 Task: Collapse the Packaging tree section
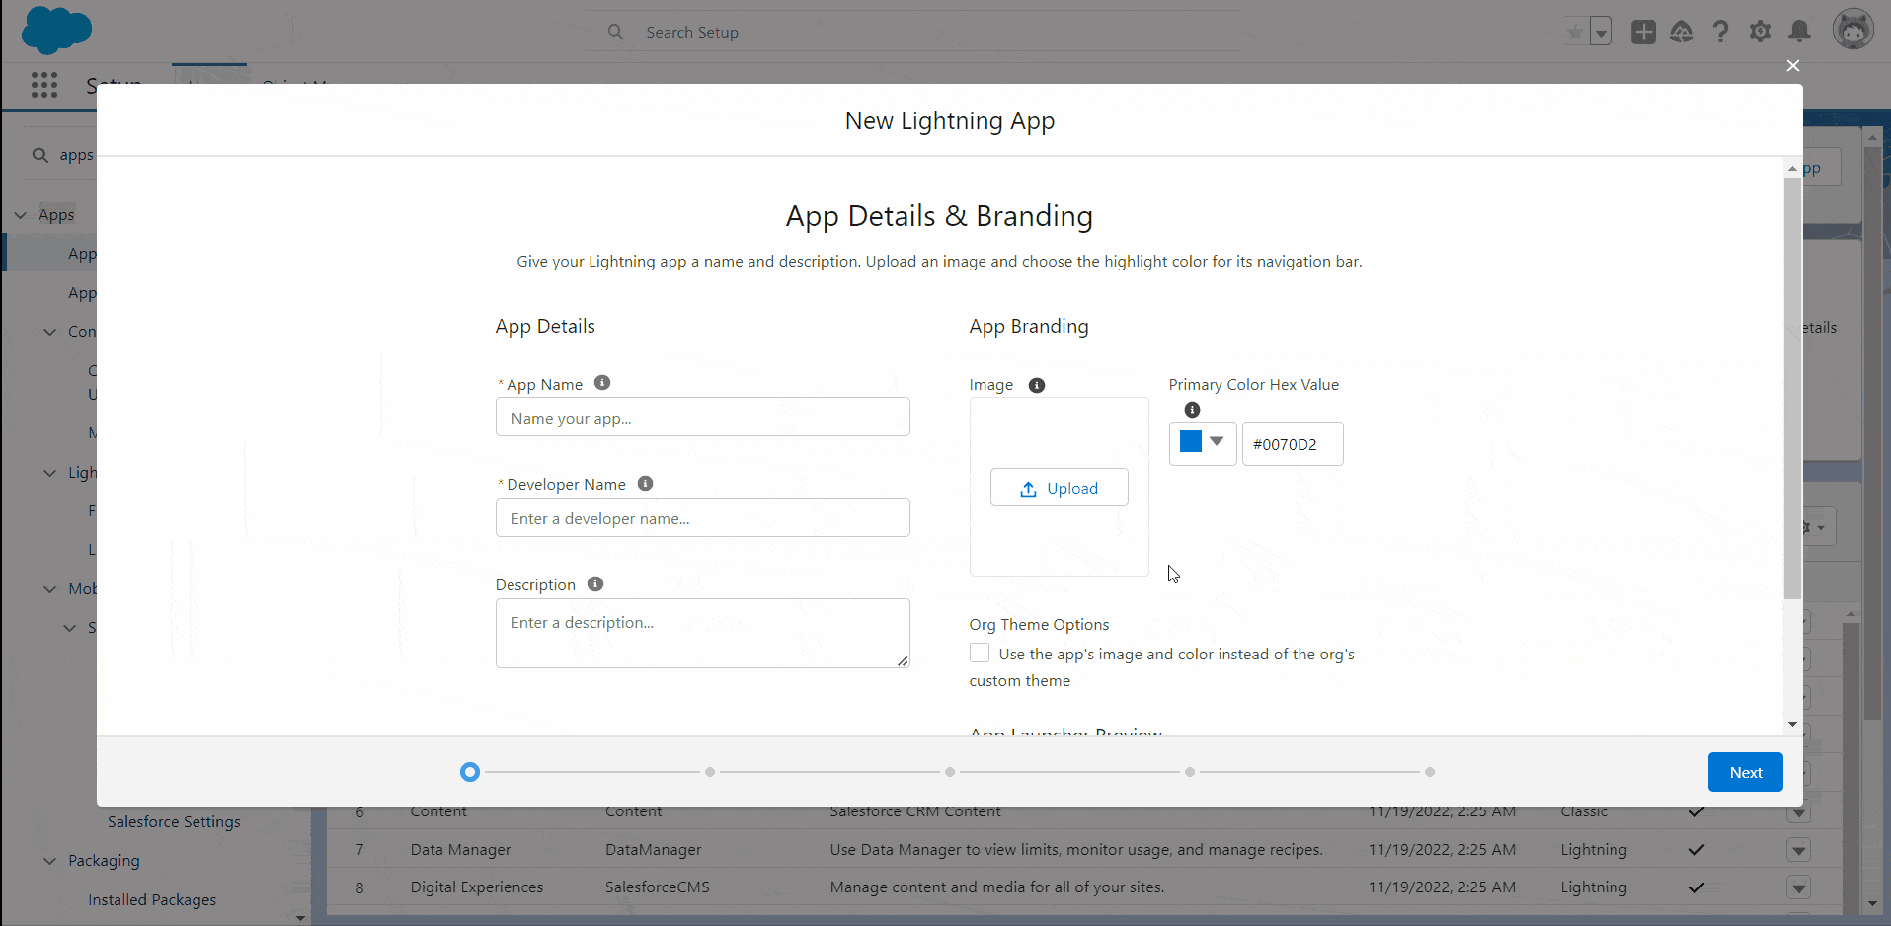50,861
